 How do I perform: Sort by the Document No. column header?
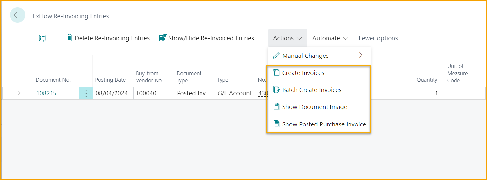tap(53, 80)
